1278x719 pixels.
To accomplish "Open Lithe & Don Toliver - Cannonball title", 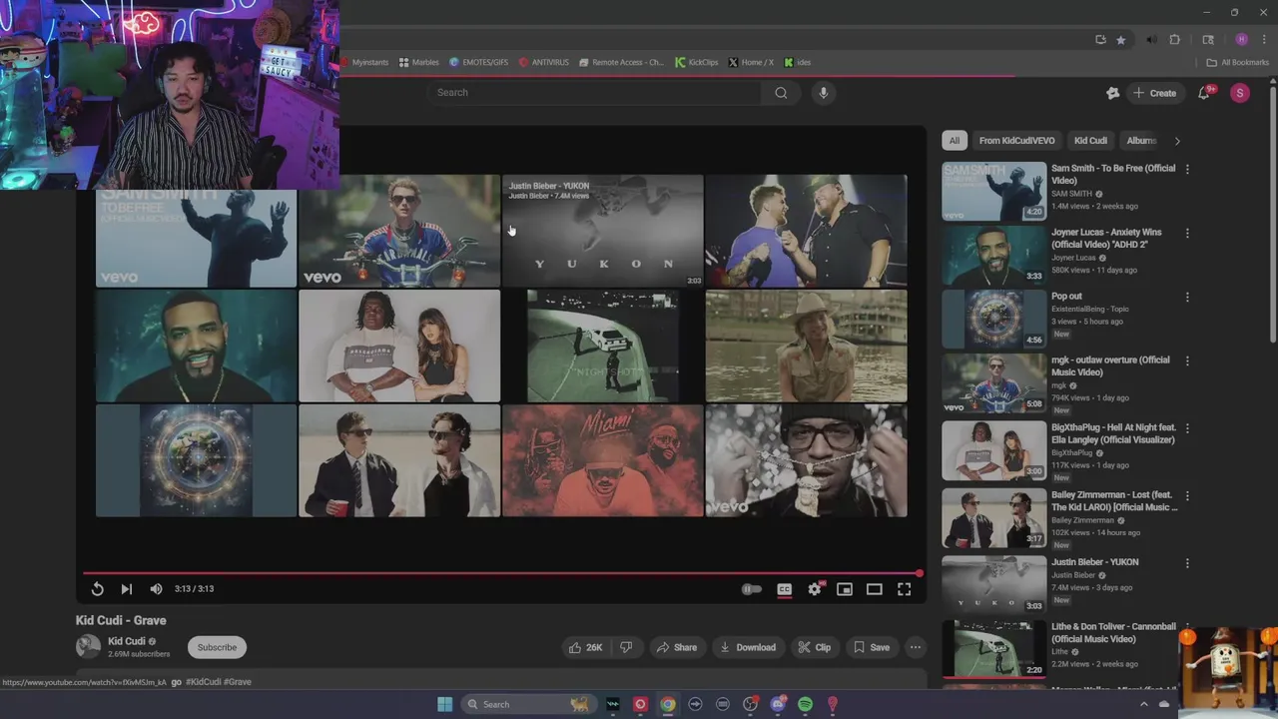I will click(1113, 633).
